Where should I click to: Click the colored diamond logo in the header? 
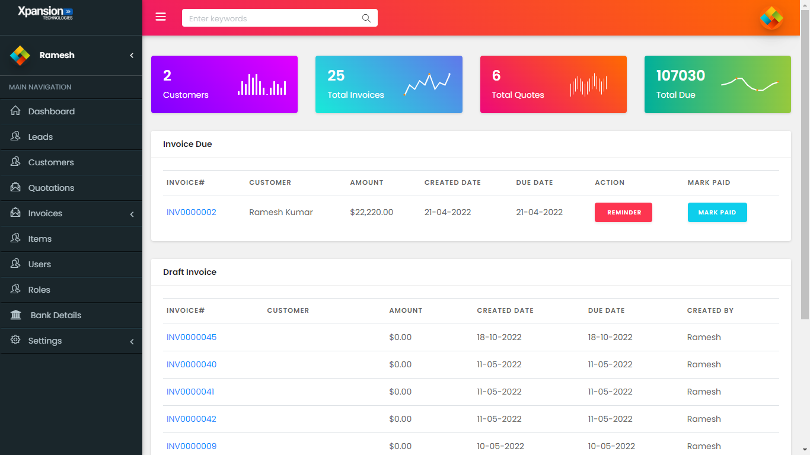point(771,18)
